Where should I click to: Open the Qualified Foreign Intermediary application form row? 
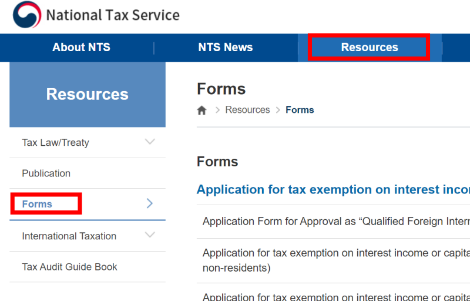click(x=333, y=222)
